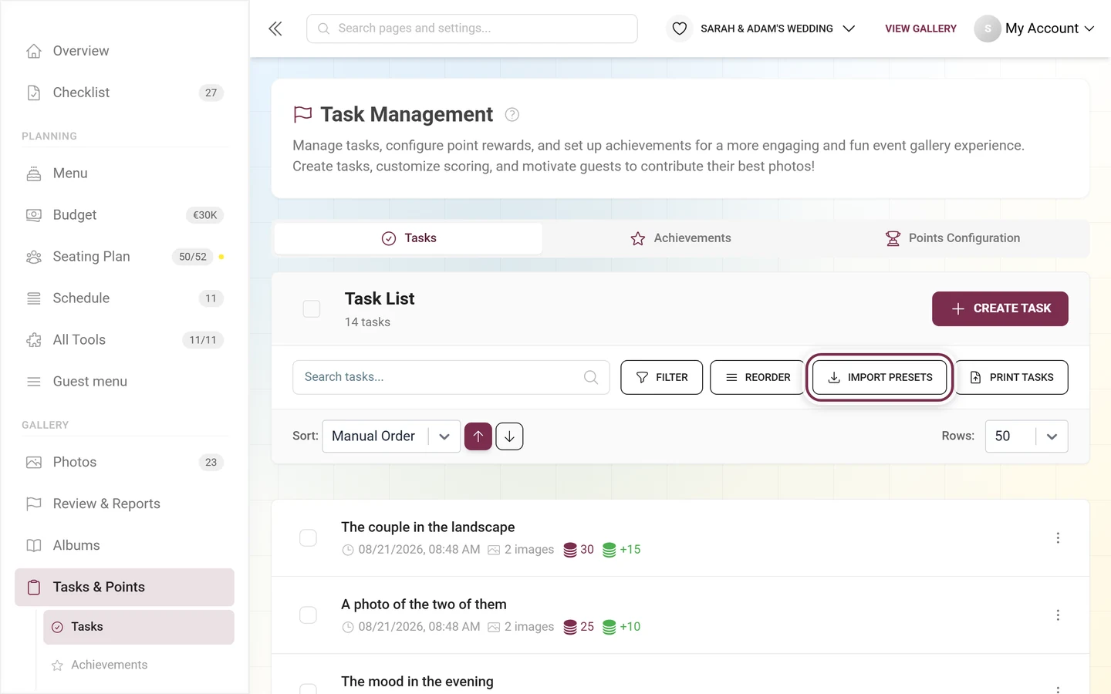
Task: Click the Menu cake icon in sidebar
Action: (x=34, y=173)
